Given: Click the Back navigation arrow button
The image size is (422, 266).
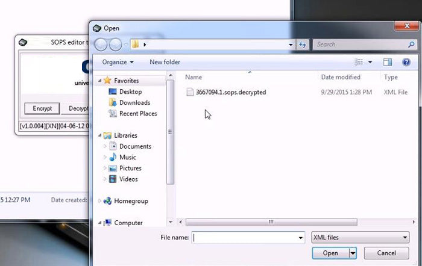Looking at the screenshot, I should click(x=101, y=45).
